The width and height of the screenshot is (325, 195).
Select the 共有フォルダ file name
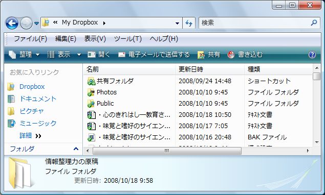coord(115,81)
